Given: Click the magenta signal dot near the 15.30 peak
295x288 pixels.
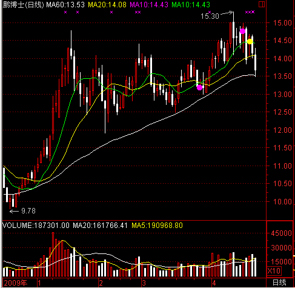Looking at the screenshot, I should [242, 32].
